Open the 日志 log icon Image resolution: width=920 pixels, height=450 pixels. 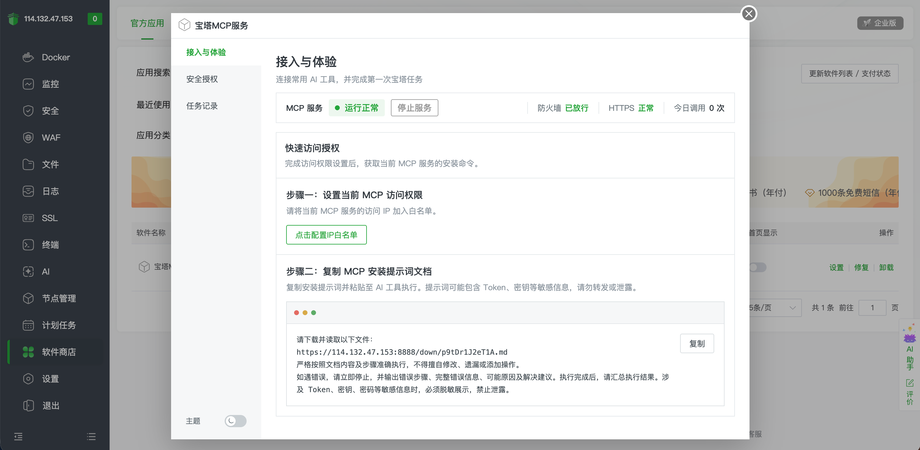click(x=28, y=191)
